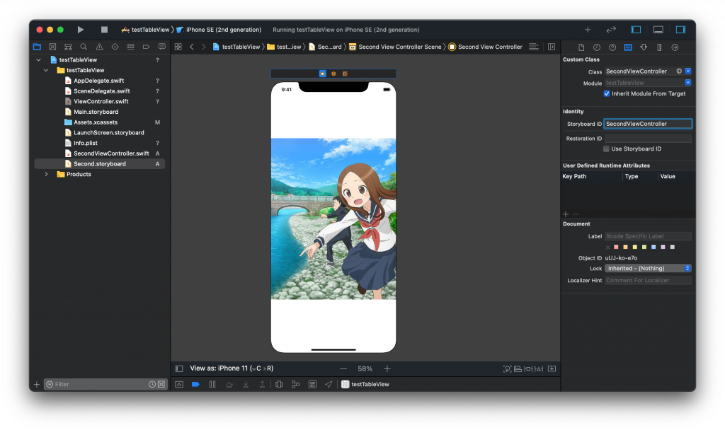
Task: Open the Lock Inherited dropdown
Action: point(648,269)
